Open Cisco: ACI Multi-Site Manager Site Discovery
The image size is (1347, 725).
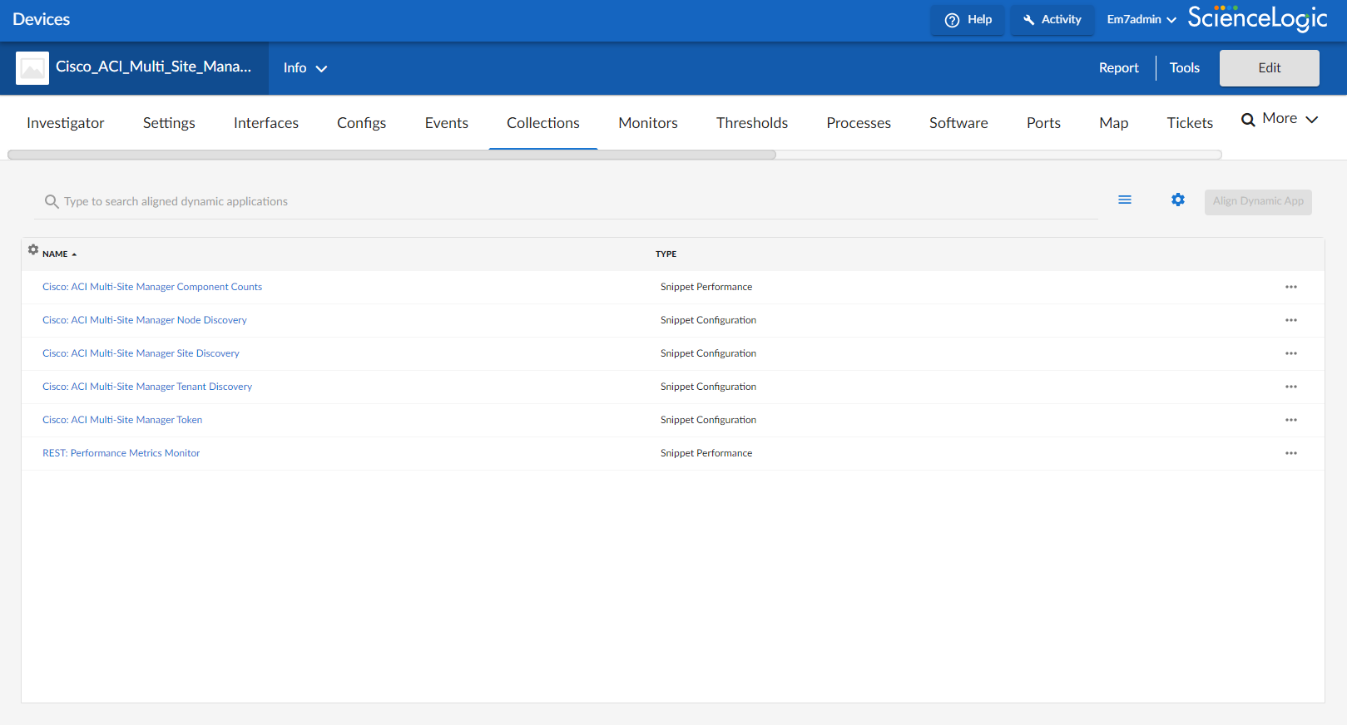141,353
